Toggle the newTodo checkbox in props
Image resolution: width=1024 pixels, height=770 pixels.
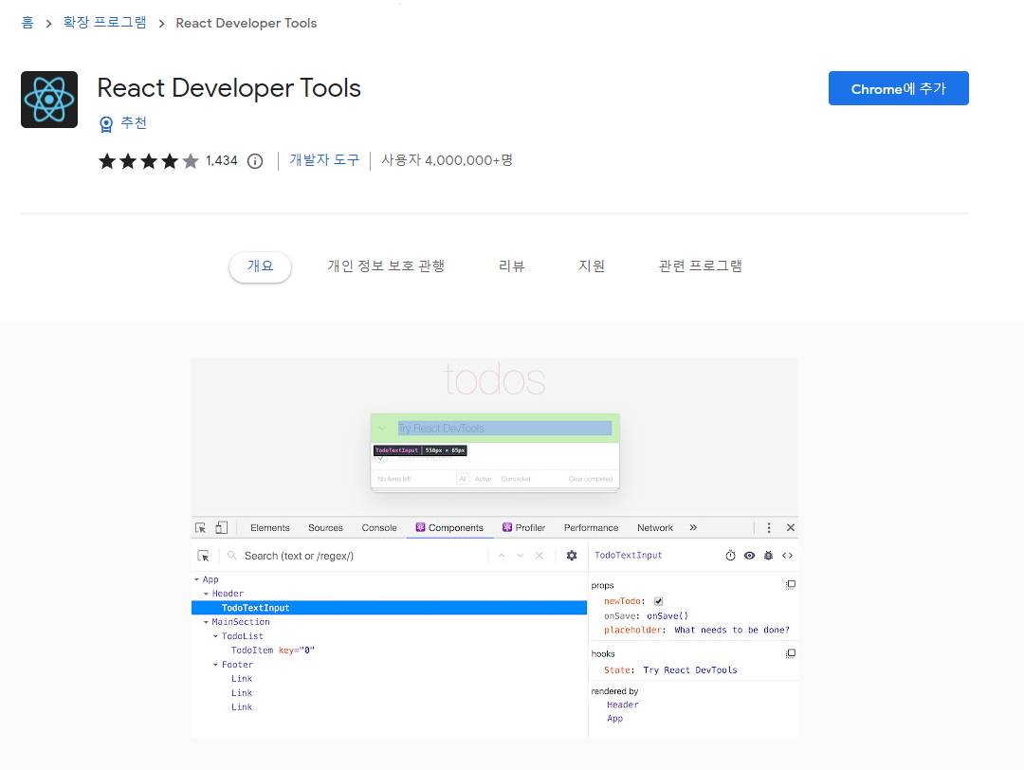pyautogui.click(x=658, y=601)
